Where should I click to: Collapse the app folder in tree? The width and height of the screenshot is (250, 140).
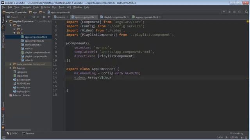pyautogui.click(x=11, y=25)
